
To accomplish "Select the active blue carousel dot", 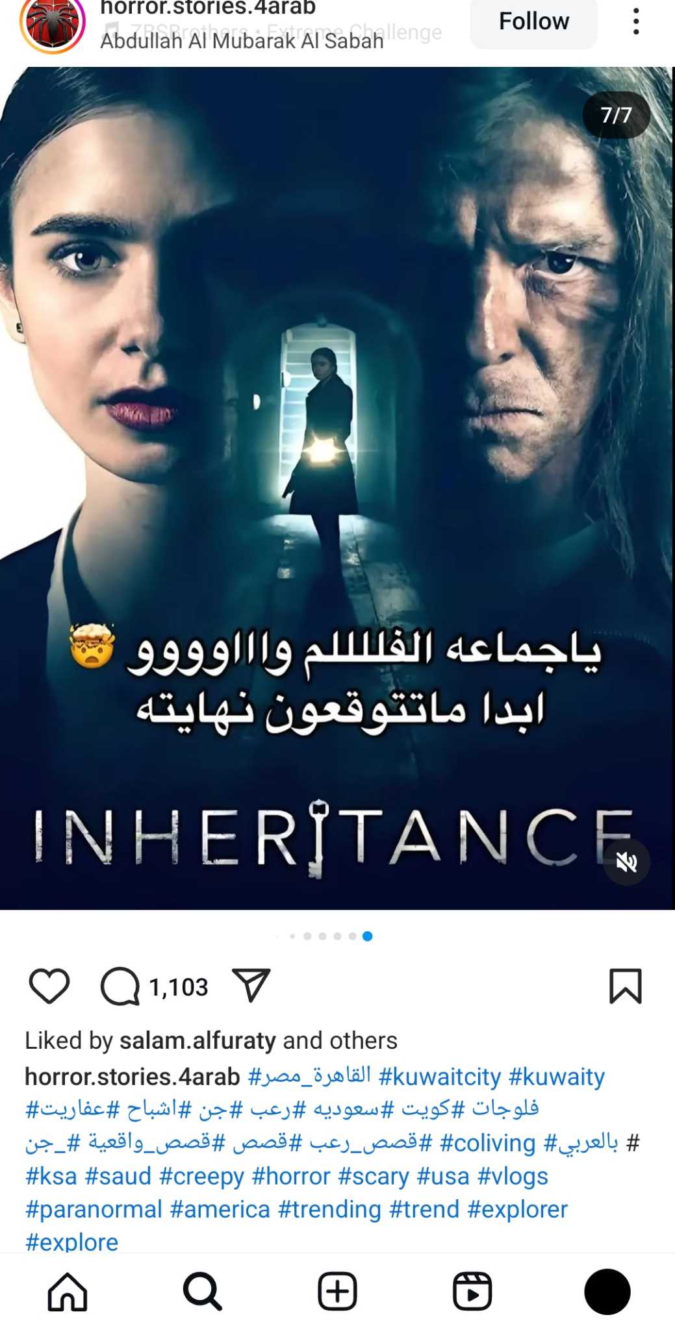I will [x=367, y=936].
